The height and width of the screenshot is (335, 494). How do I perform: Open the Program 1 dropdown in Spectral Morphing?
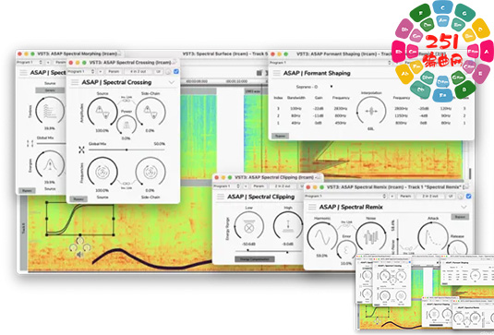[30, 63]
